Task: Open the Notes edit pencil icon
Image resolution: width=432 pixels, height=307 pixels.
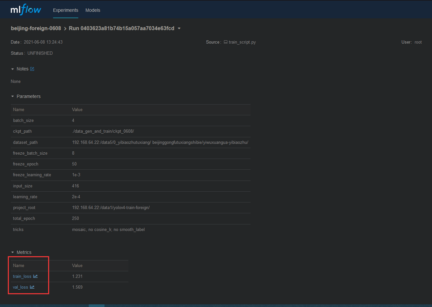Action: (32, 68)
